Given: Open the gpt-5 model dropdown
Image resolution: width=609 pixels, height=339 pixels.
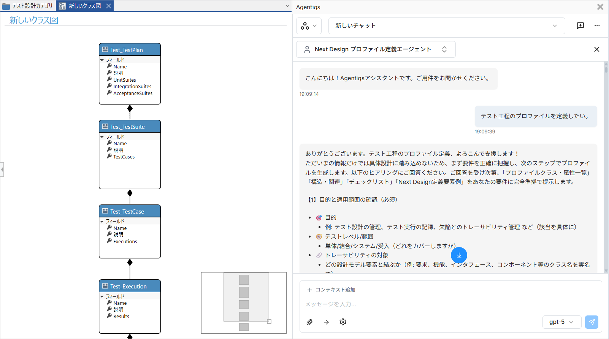Looking at the screenshot, I should point(561,322).
